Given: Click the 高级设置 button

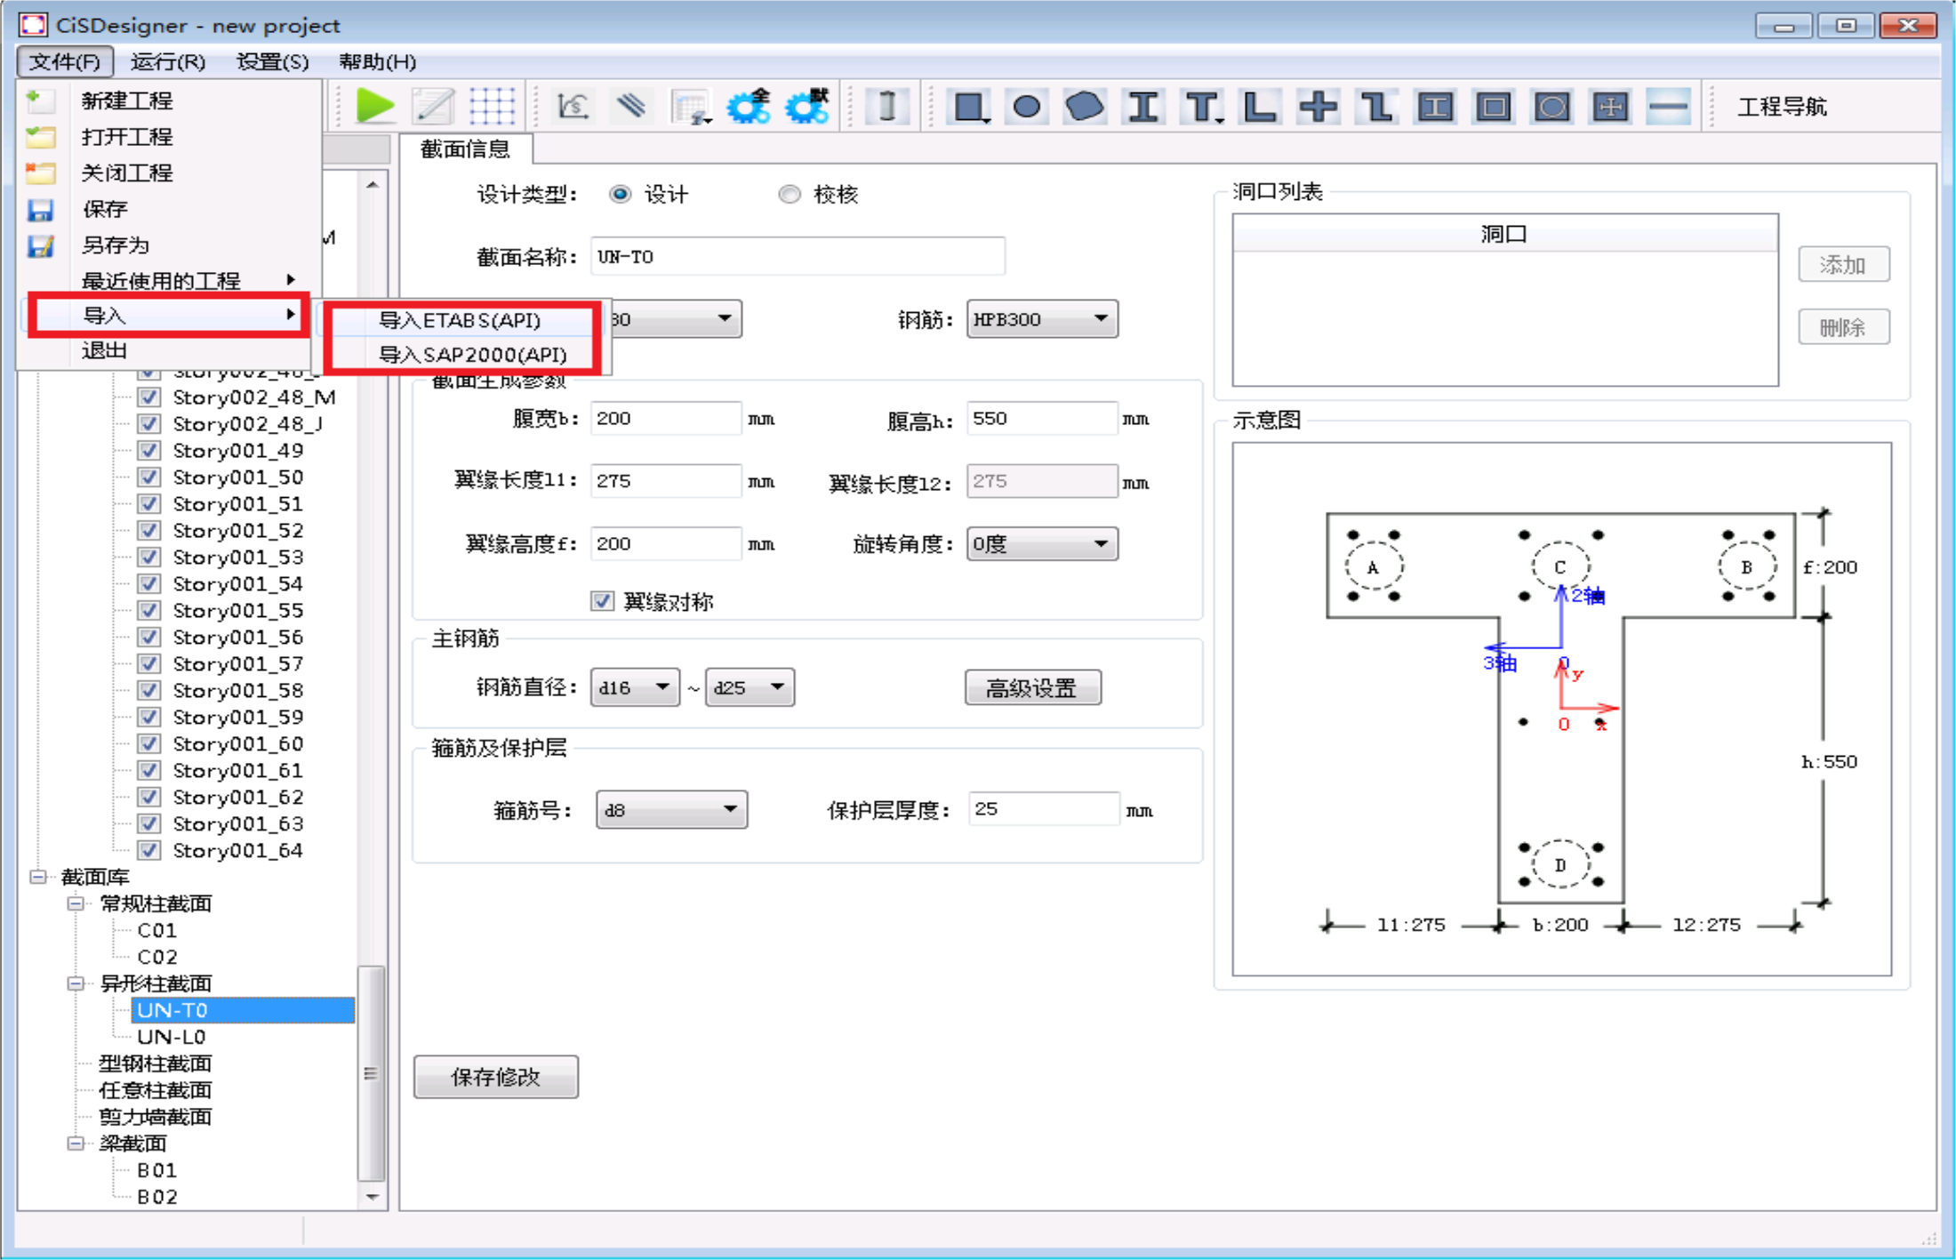Looking at the screenshot, I should [1032, 687].
